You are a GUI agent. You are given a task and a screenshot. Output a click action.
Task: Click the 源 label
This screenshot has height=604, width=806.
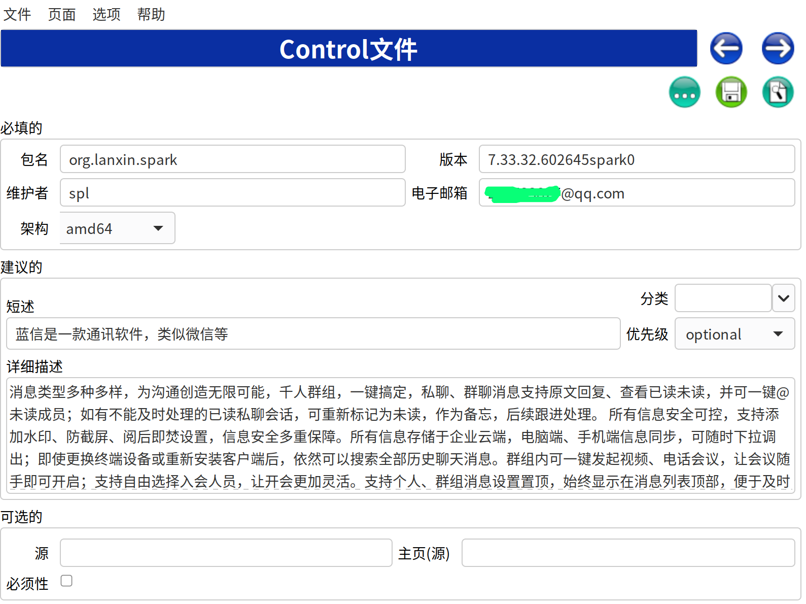42,553
